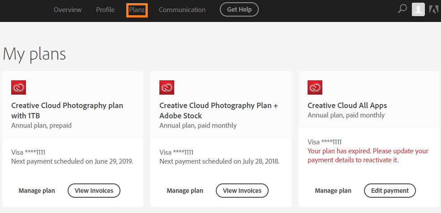
Task: Click the expired plan warning message
Action: pyautogui.click(x=368, y=155)
